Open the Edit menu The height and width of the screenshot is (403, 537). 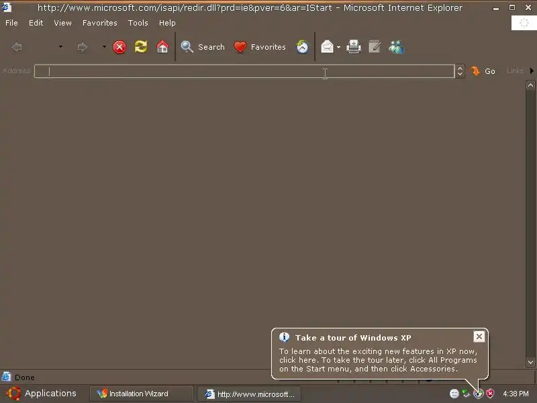pyautogui.click(x=36, y=23)
